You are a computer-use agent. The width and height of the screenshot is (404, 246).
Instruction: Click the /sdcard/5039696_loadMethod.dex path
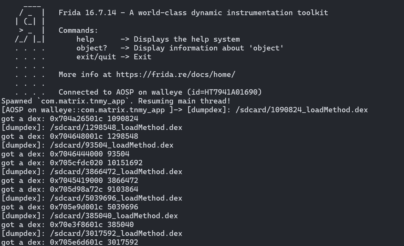coord(116,198)
